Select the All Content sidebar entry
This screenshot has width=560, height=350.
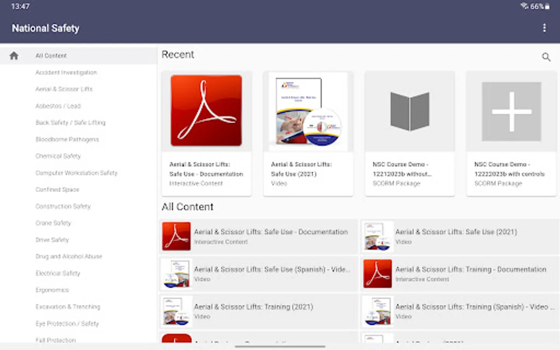tap(51, 55)
